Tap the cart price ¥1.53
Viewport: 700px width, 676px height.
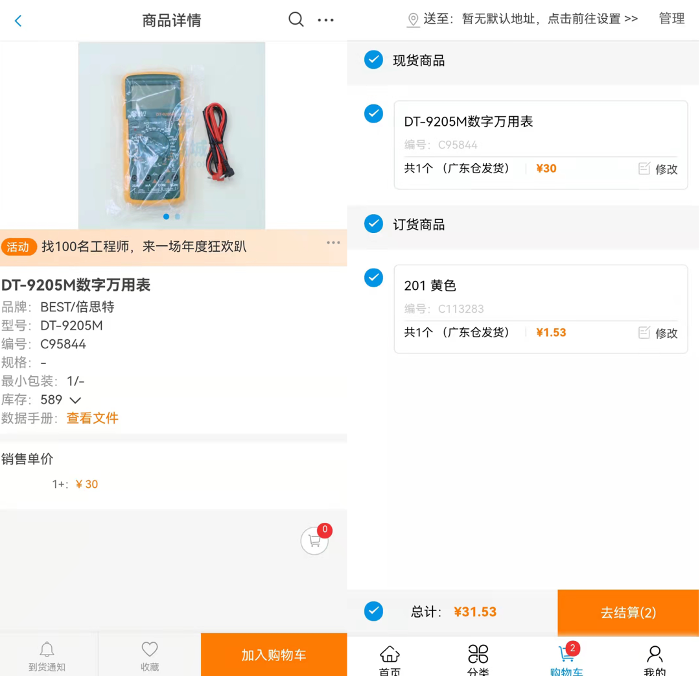pos(551,332)
